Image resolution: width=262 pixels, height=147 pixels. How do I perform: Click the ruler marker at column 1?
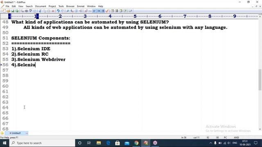tap(35, 16)
